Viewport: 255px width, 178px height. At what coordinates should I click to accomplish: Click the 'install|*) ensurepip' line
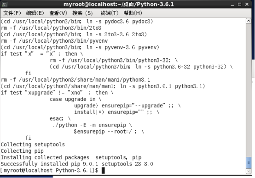click(x=117, y=112)
